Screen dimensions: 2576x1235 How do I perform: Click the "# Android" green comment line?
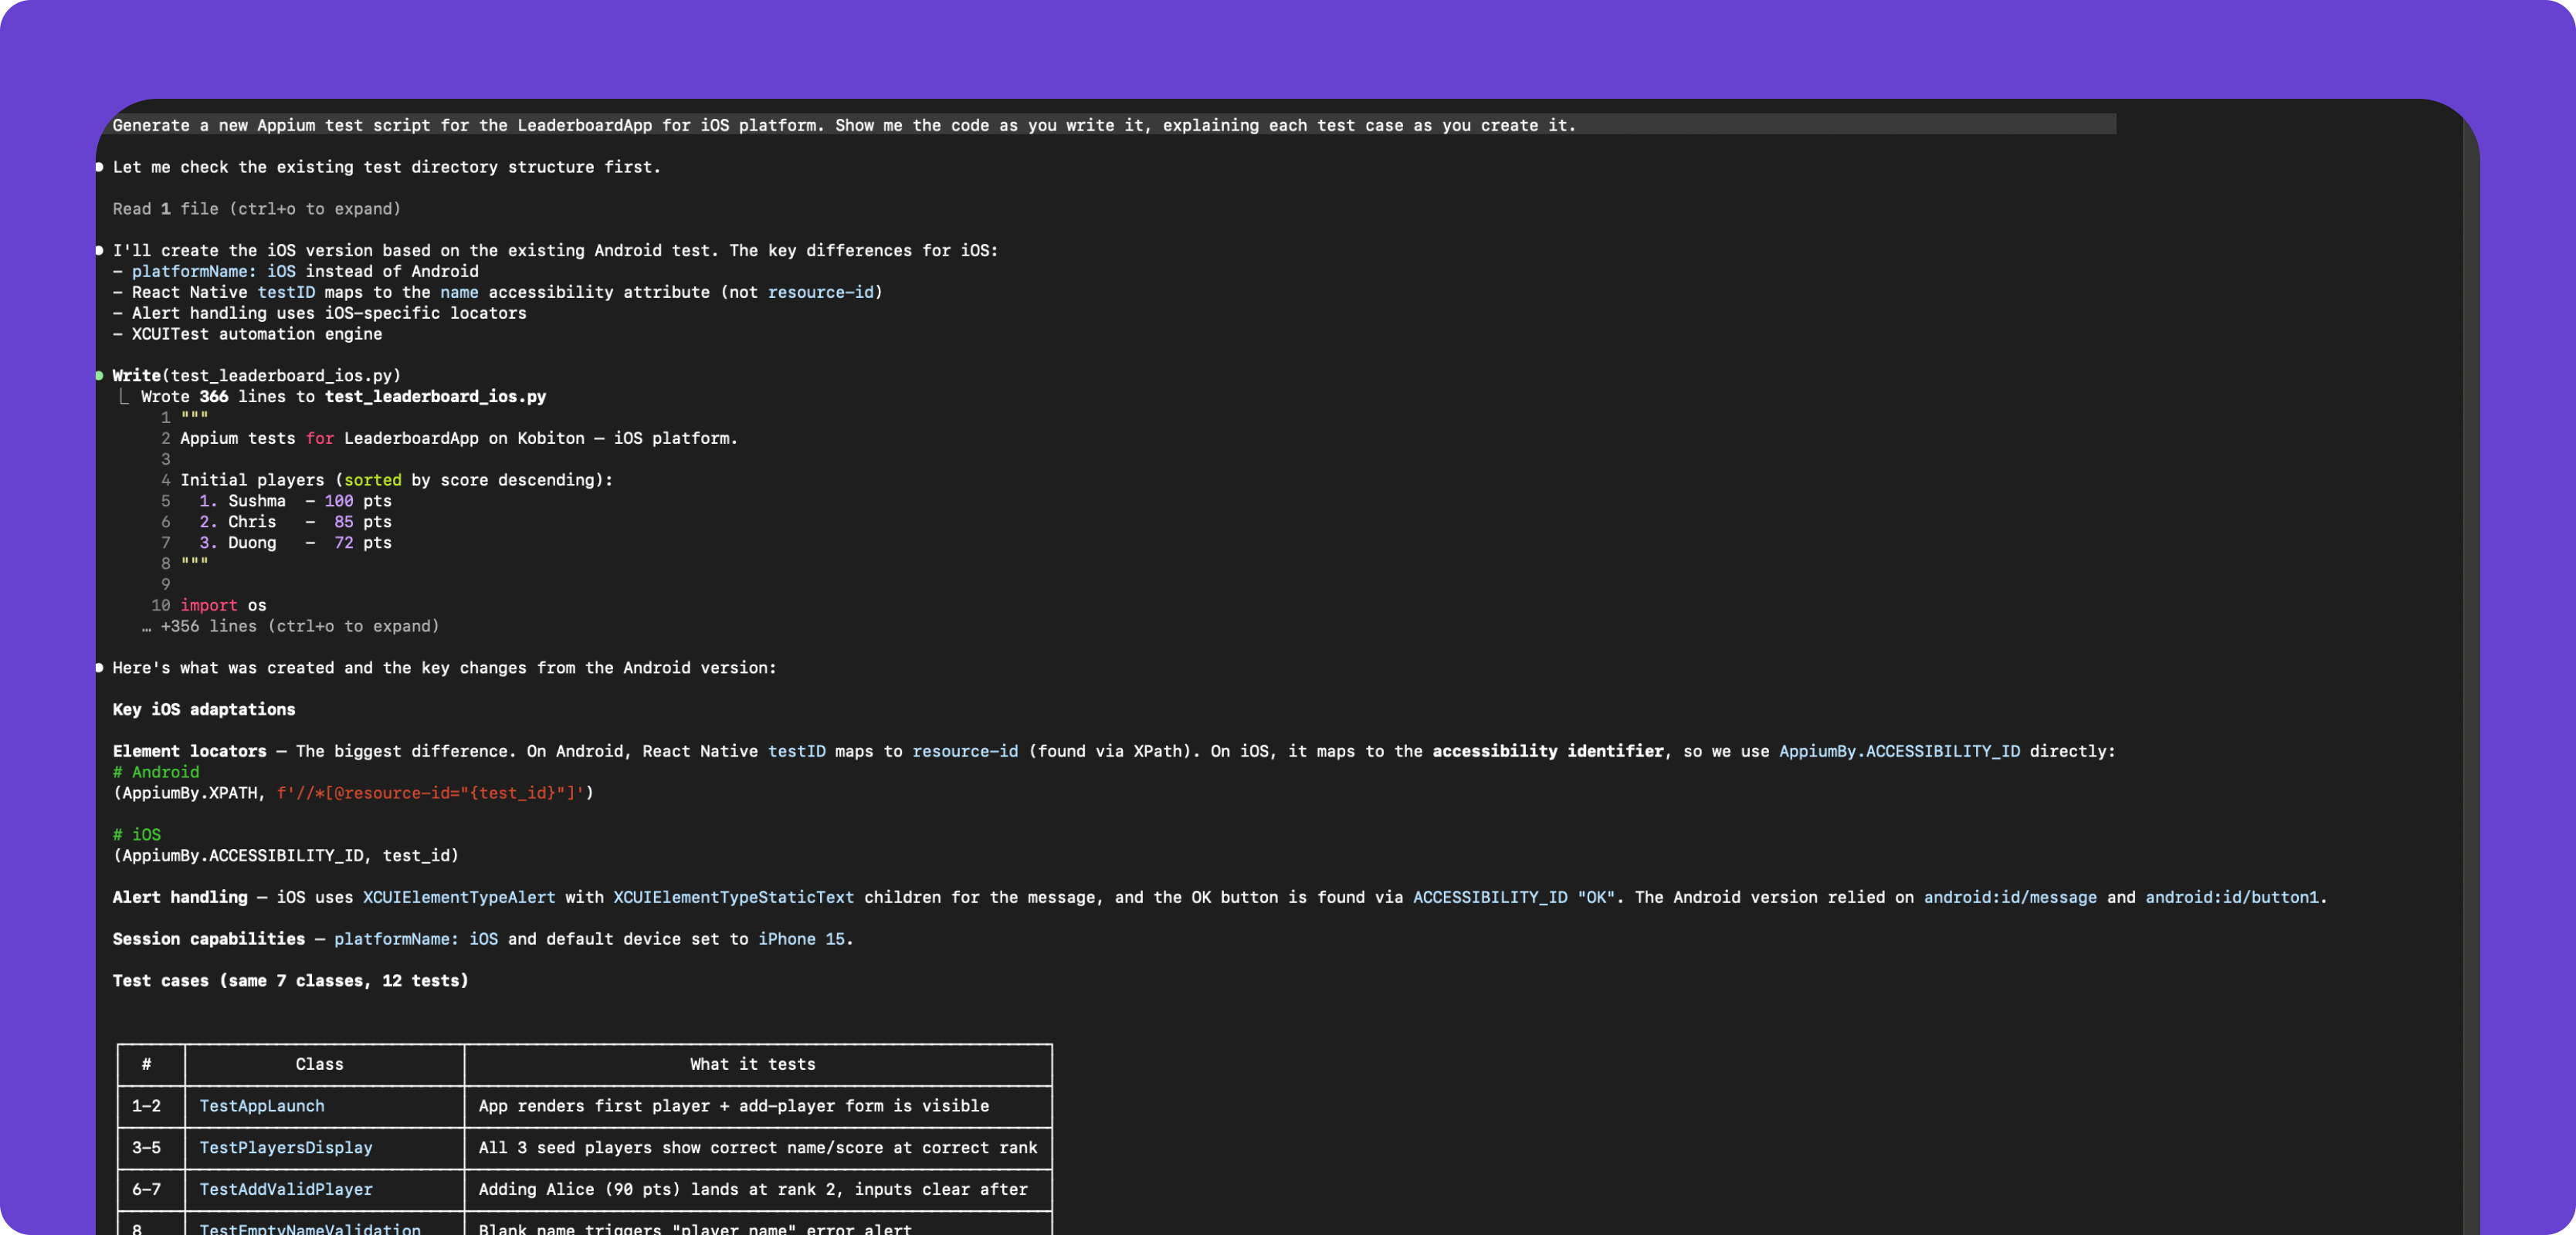pos(155,772)
